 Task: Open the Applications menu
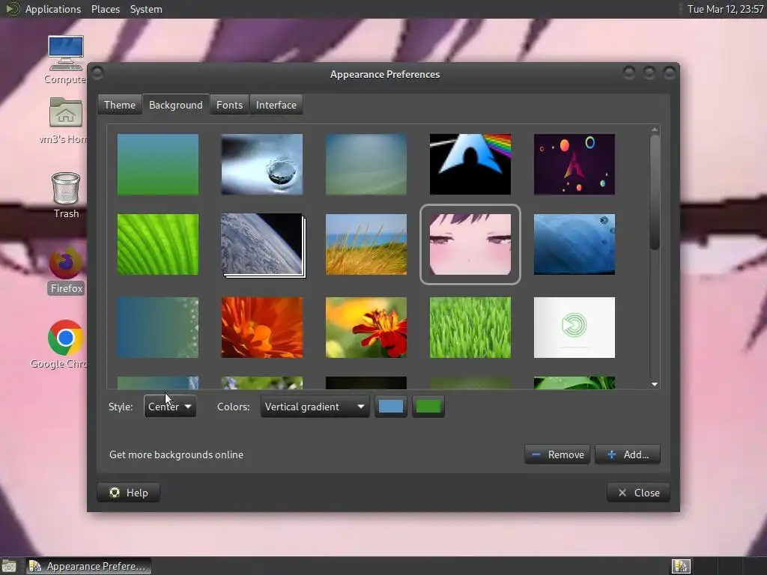pos(53,9)
